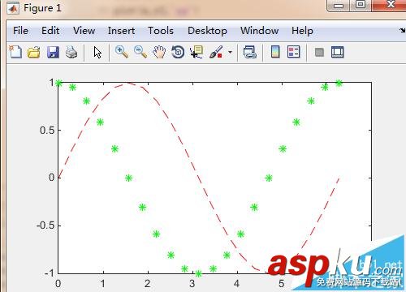
Task: Click the Figure 1 window title
Action: pos(42,8)
